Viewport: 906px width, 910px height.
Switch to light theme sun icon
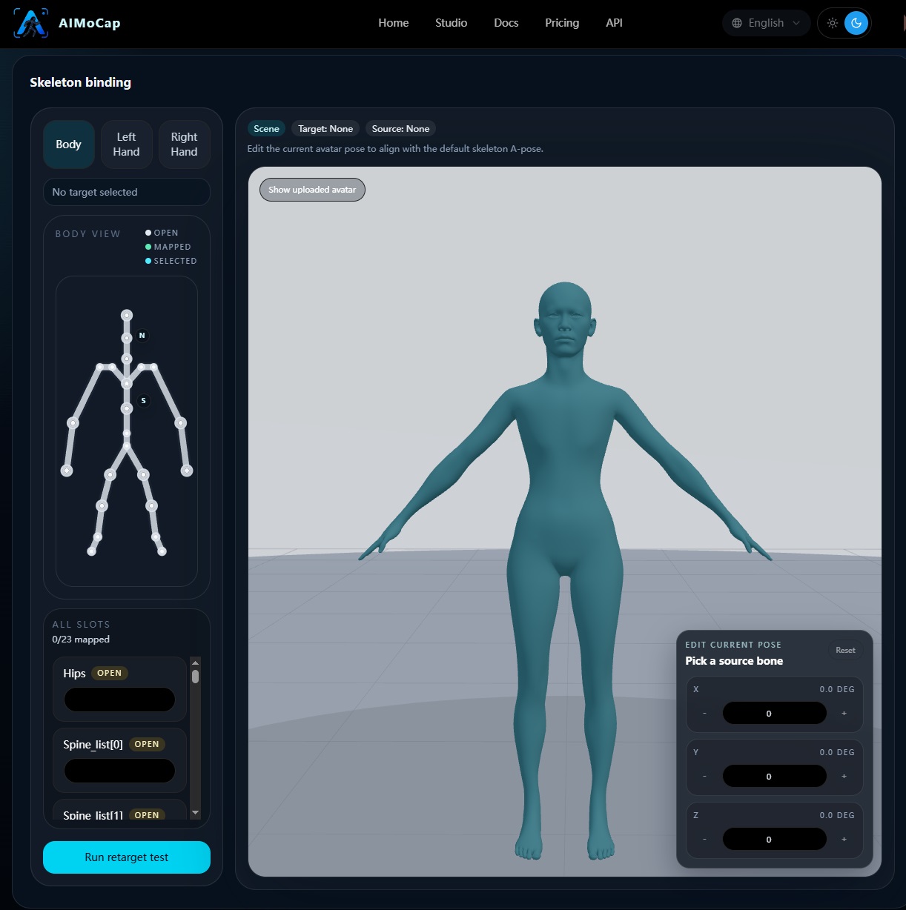pos(833,23)
